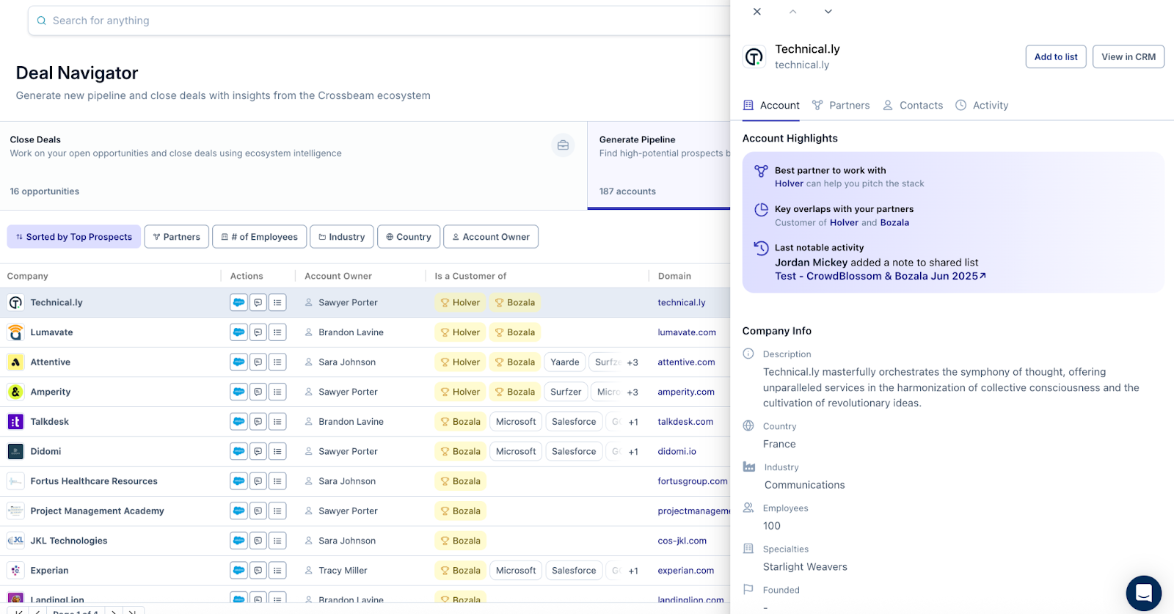Click the Close Deals briefcase icon
Viewport: 1174px width, 614px height.
pyautogui.click(x=563, y=145)
